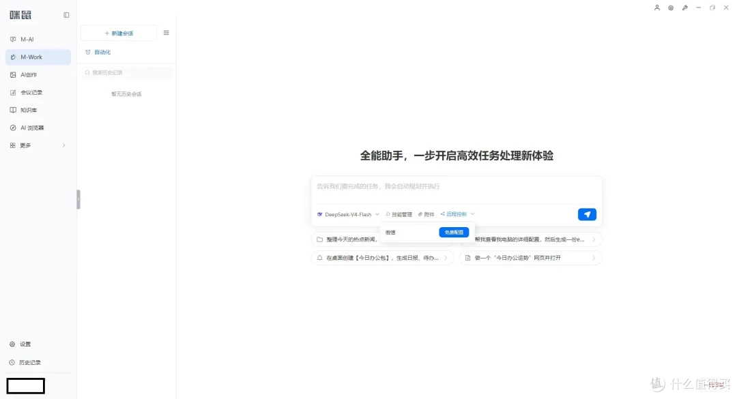
Task: Attach a file with 附件
Action: point(427,214)
